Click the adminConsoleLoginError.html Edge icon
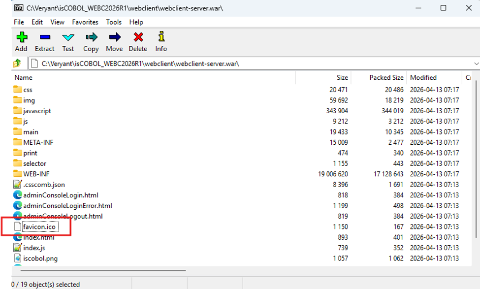480x289 pixels. pos(18,205)
